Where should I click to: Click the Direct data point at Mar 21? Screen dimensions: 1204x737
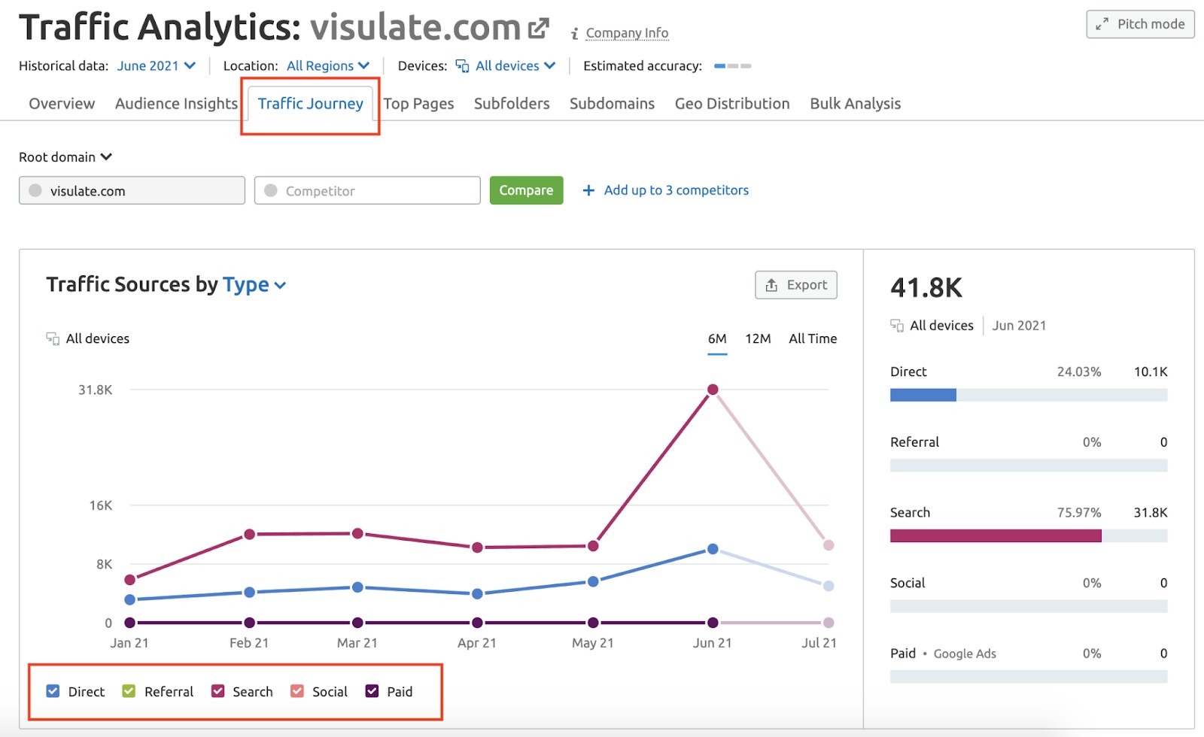pos(357,587)
